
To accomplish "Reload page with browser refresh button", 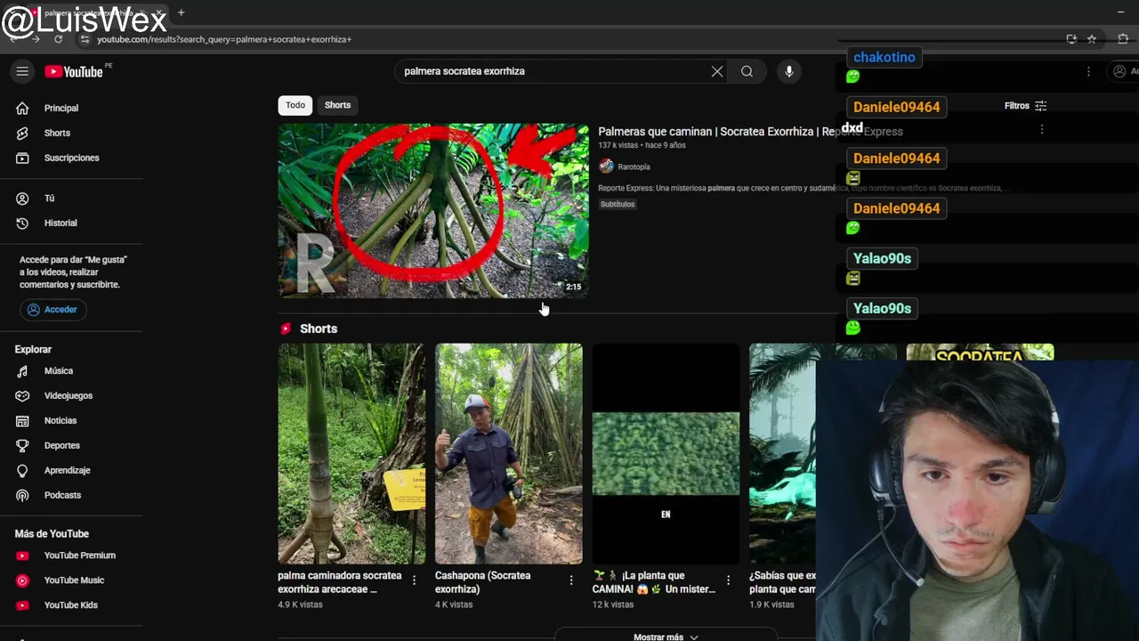I will tap(58, 39).
